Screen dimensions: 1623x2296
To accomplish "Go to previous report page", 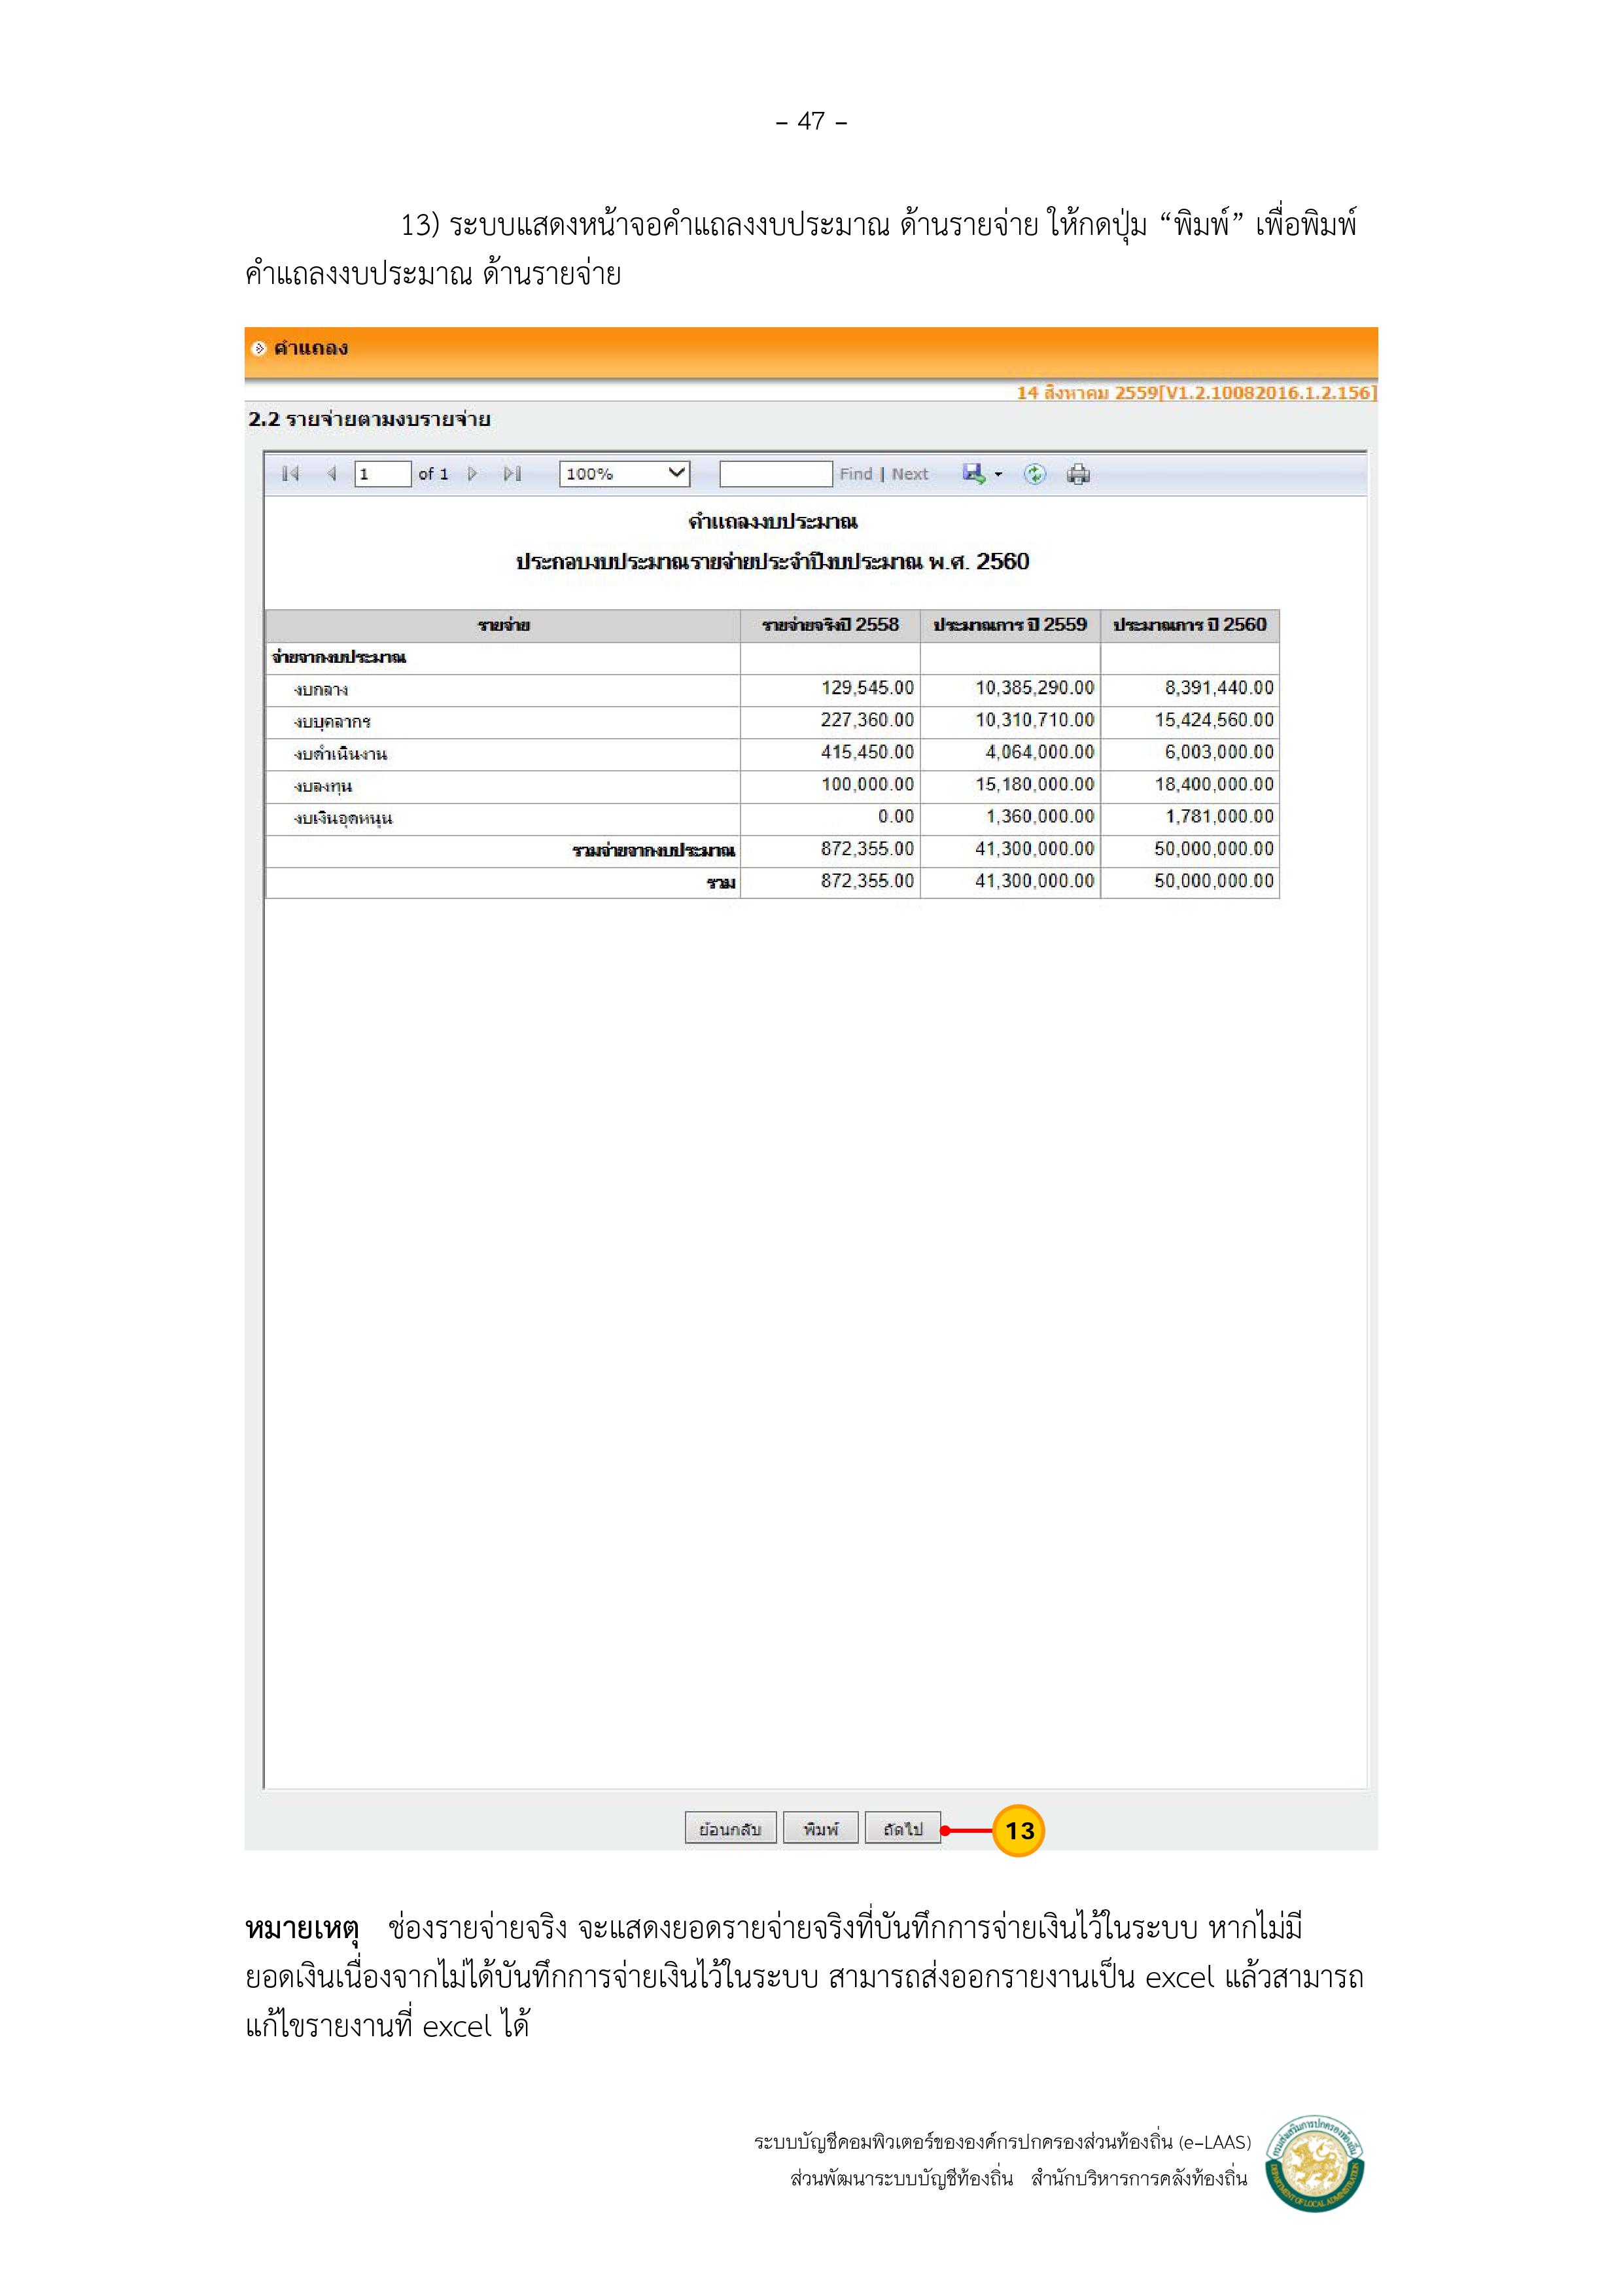I will point(331,474).
